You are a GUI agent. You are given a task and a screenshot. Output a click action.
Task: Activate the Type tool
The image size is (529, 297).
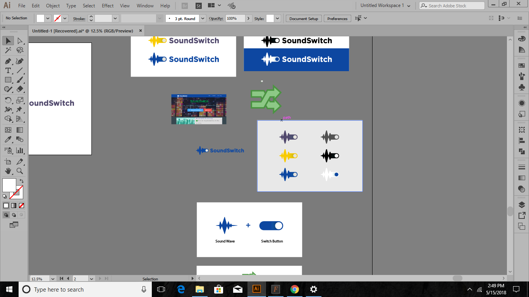[x=8, y=70]
